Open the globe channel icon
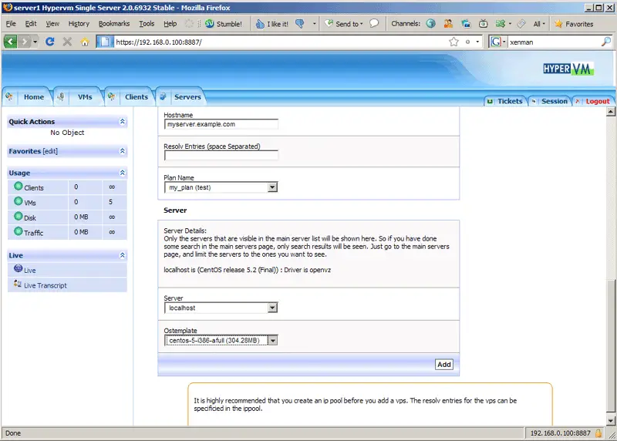The image size is (617, 441). [431, 24]
